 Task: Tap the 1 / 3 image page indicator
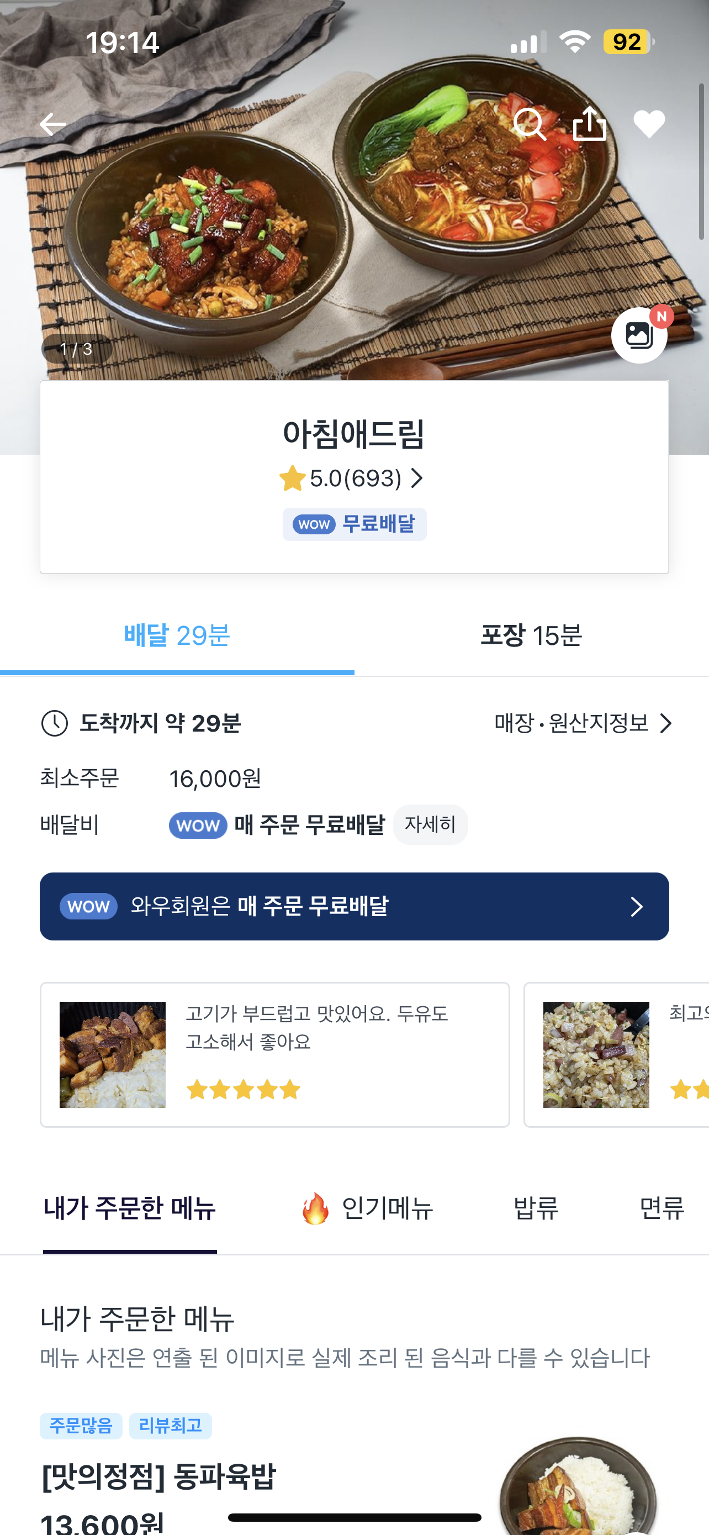tap(76, 349)
